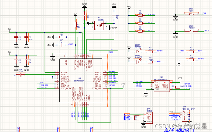Click the TXD net label
The height and width of the screenshot is (132, 212).
click(x=111, y=50)
